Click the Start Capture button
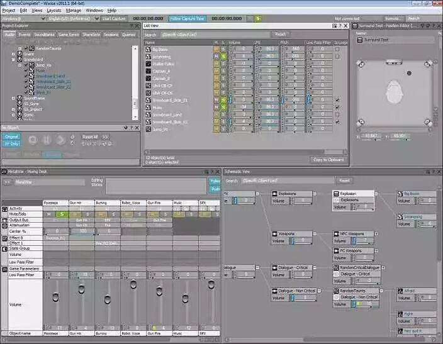Screen dimensions: 443x344 point(114,19)
